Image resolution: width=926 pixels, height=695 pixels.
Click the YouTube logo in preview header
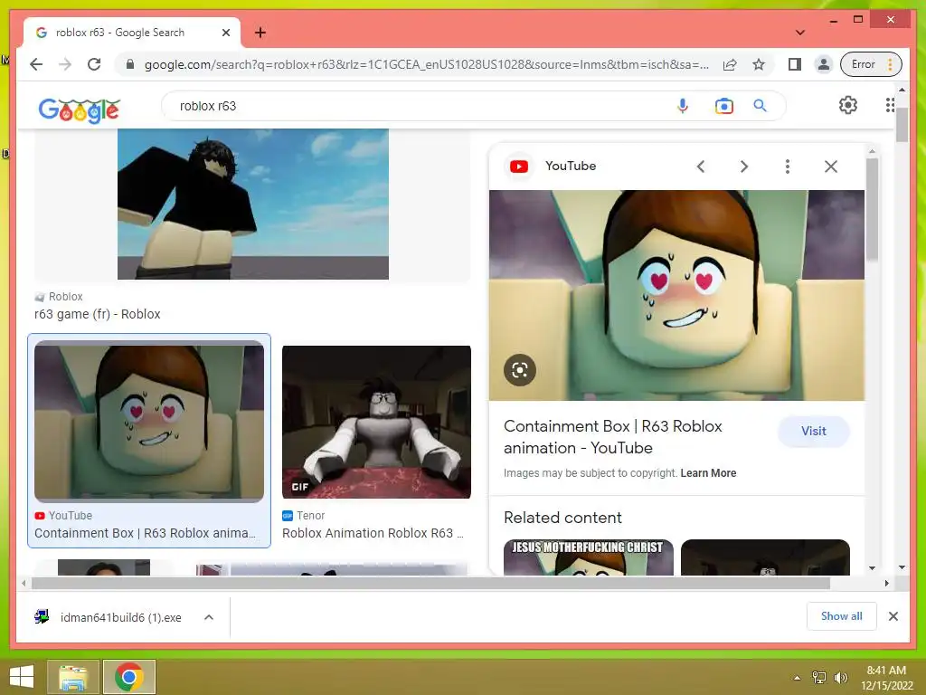[x=519, y=167]
